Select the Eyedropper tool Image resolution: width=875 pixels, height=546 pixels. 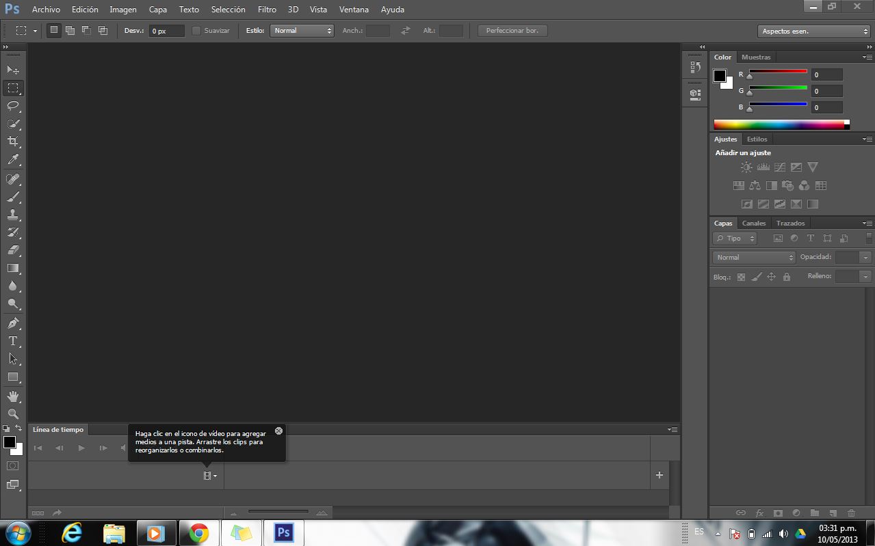[x=13, y=159]
